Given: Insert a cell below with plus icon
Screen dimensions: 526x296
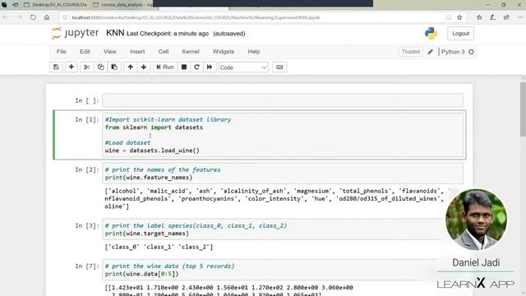Looking at the screenshot, I should 72,67.
